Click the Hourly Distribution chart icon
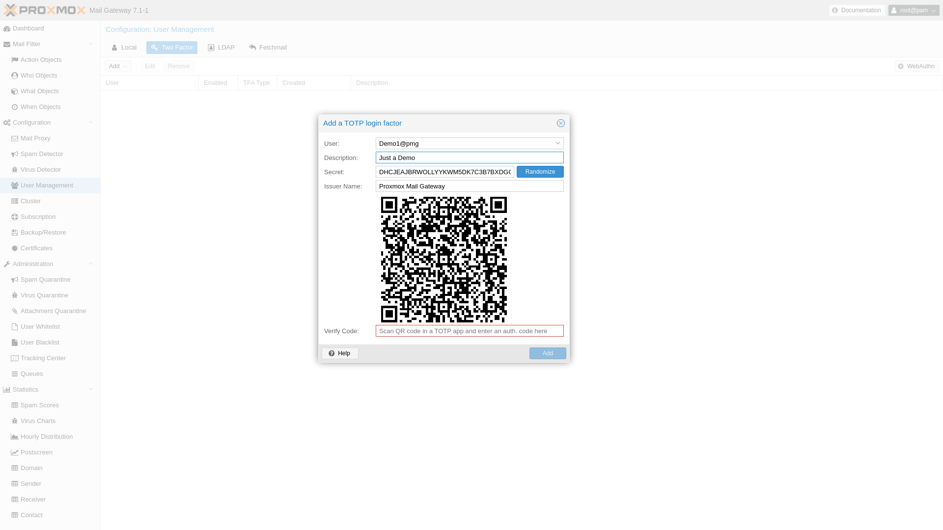Image resolution: width=943 pixels, height=530 pixels. point(15,437)
